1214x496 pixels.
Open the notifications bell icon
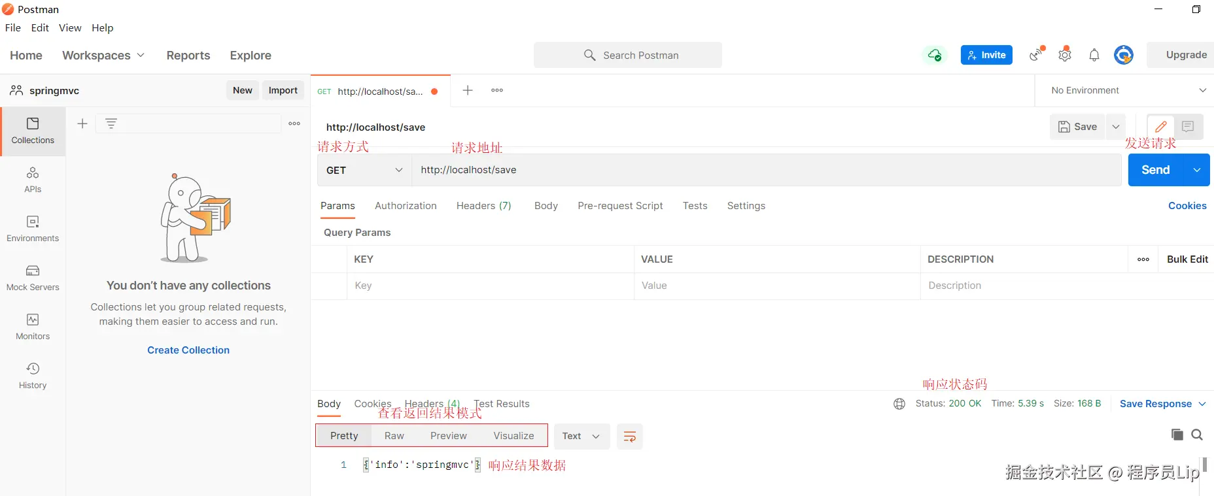1094,55
